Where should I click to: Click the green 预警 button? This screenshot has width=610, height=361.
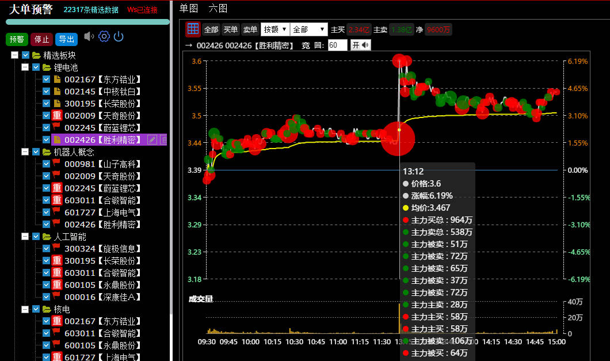coord(17,39)
